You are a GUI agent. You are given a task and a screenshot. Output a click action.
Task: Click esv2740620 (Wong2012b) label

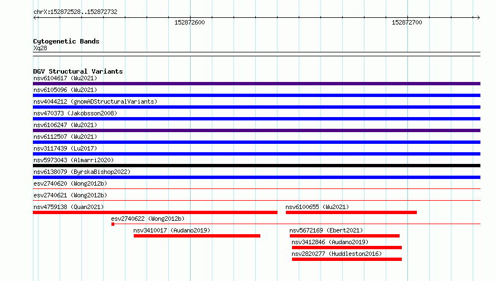[70, 183]
